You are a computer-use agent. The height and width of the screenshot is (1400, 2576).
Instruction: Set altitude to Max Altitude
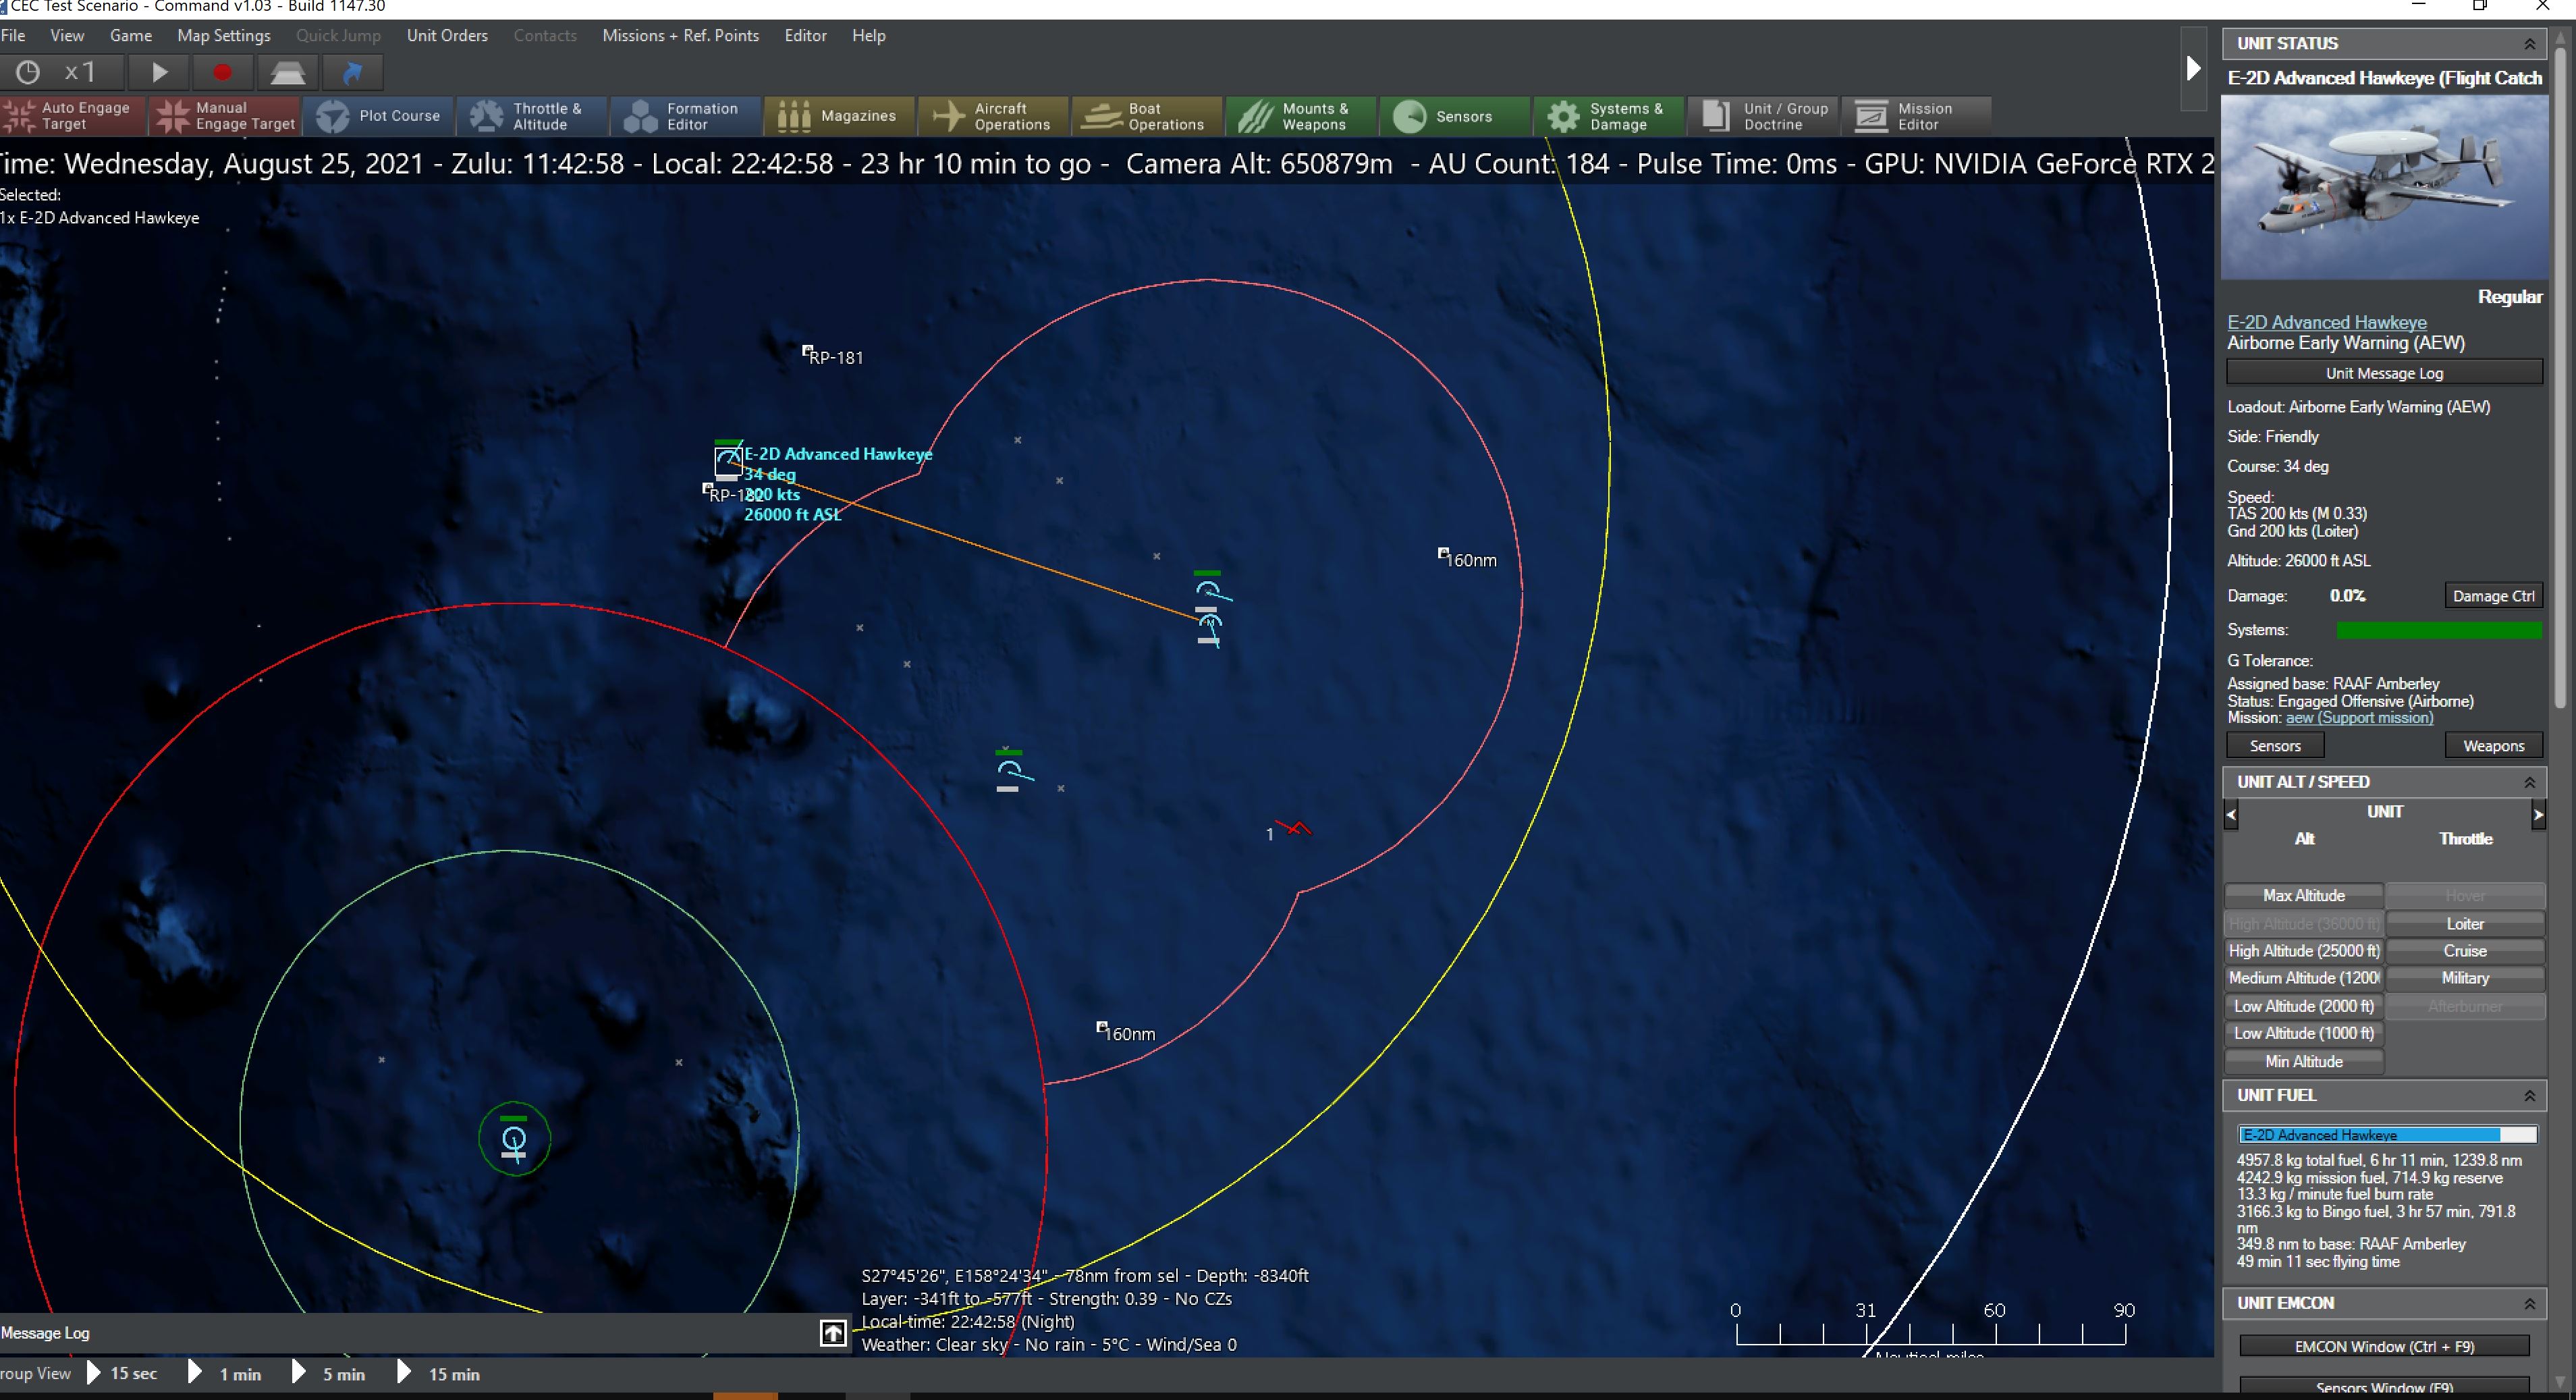click(x=2303, y=896)
